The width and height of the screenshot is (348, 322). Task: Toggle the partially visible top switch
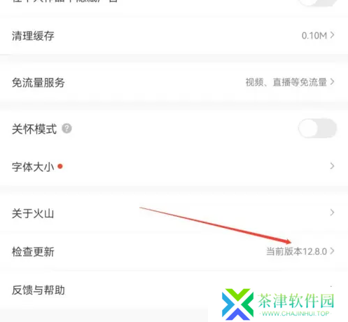coord(317,2)
